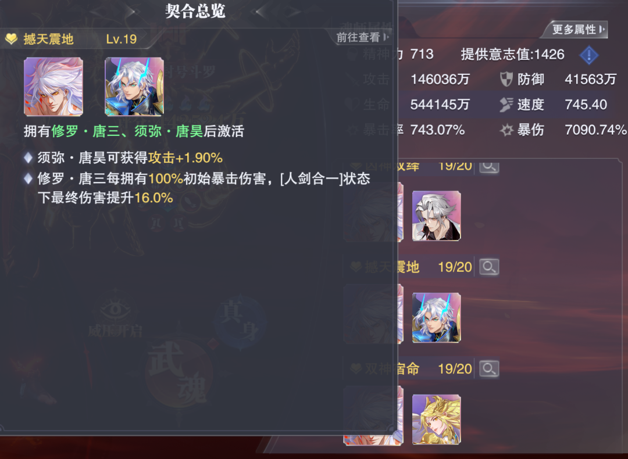This screenshot has width=628, height=459.
Task: Click the shield icon next to 防御
Action: click(506, 79)
